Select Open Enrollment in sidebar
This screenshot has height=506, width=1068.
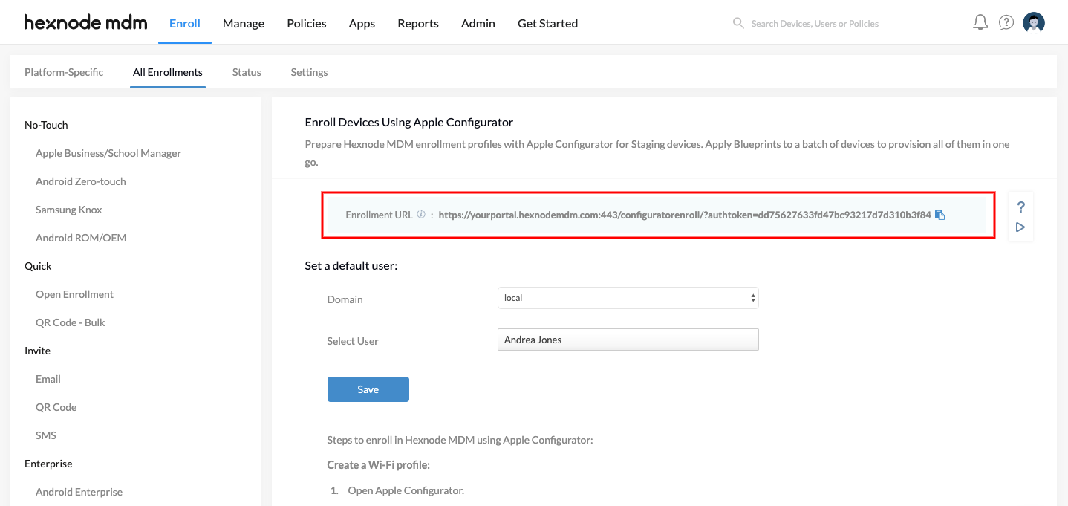pos(74,294)
